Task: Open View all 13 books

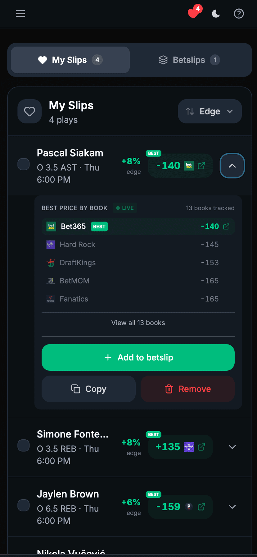Action: [138, 323]
